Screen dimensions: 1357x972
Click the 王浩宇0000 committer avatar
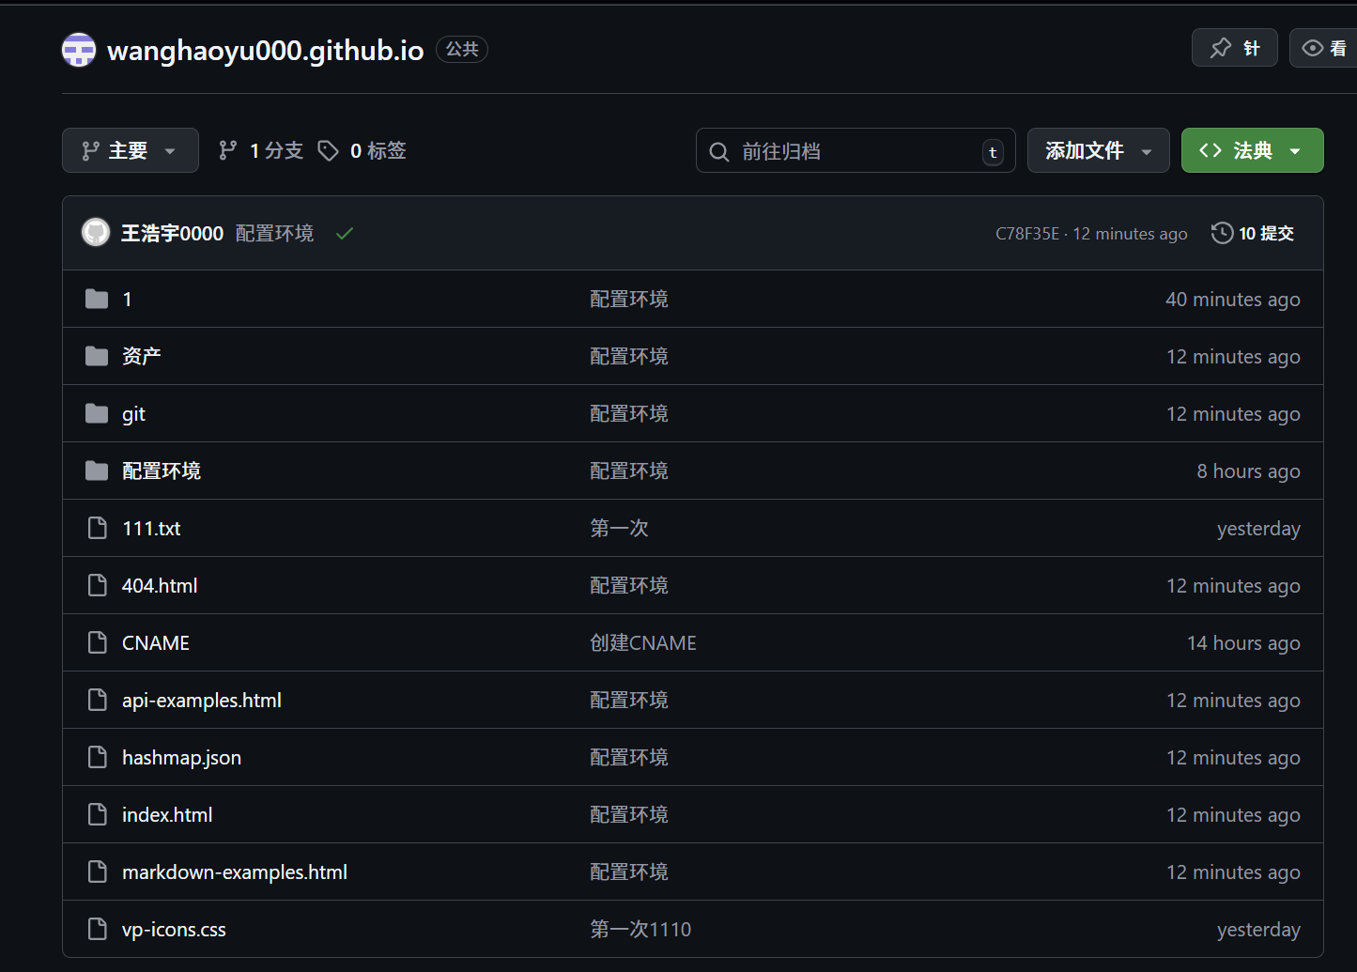pos(96,233)
